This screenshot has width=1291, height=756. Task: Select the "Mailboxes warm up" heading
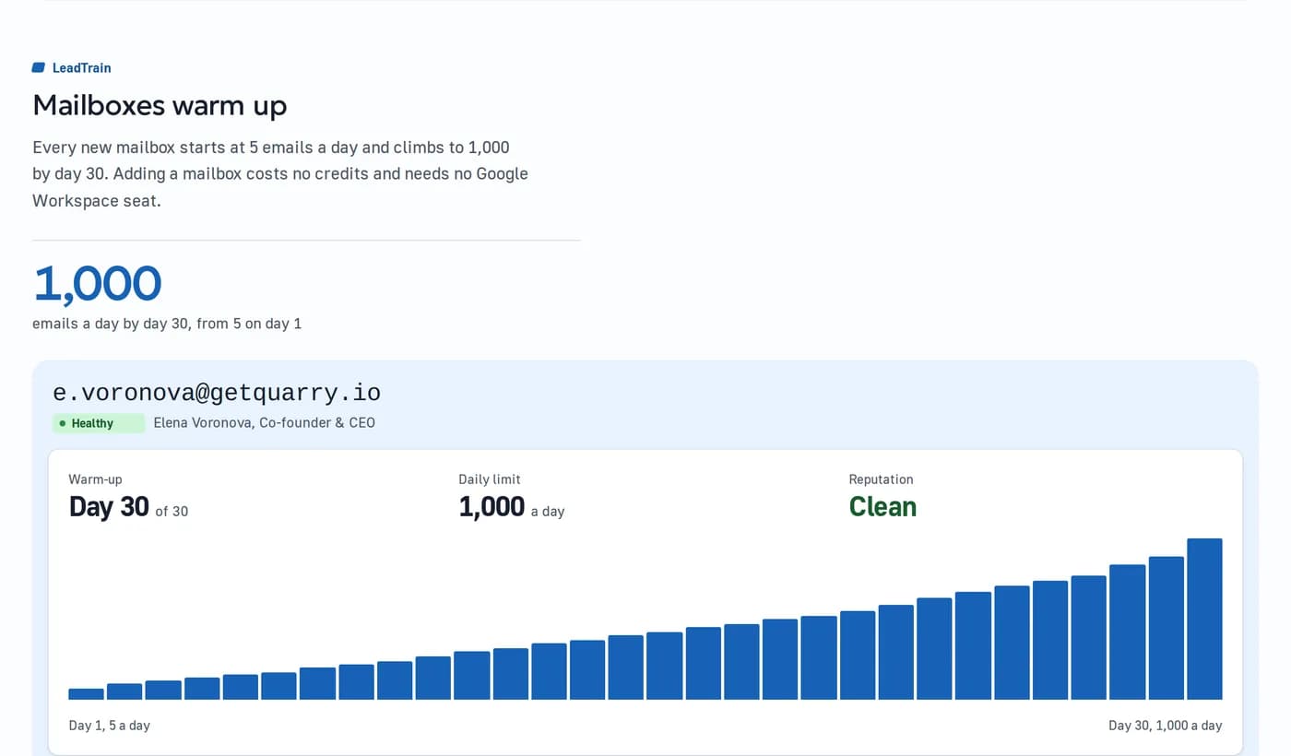[160, 105]
